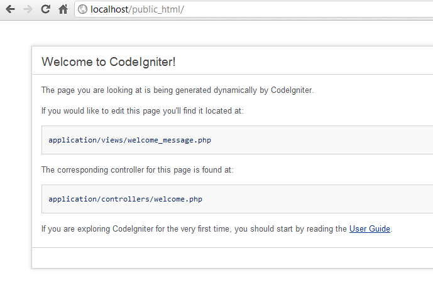This screenshot has height=290, width=433.
Task: Click the "If you would like to edit" sentence
Action: (x=142, y=111)
